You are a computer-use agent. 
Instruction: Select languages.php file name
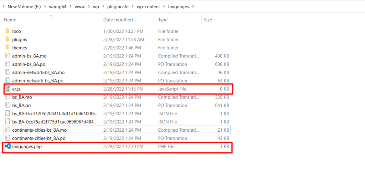(x=27, y=147)
